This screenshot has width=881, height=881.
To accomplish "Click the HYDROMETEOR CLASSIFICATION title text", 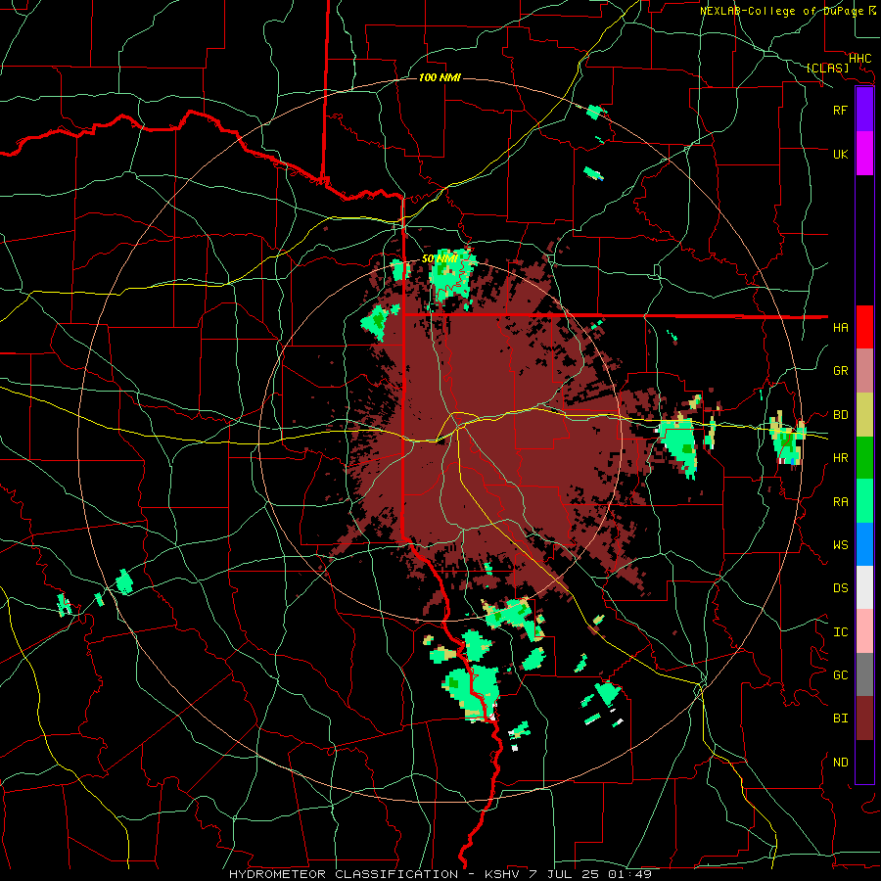I will coord(344,874).
